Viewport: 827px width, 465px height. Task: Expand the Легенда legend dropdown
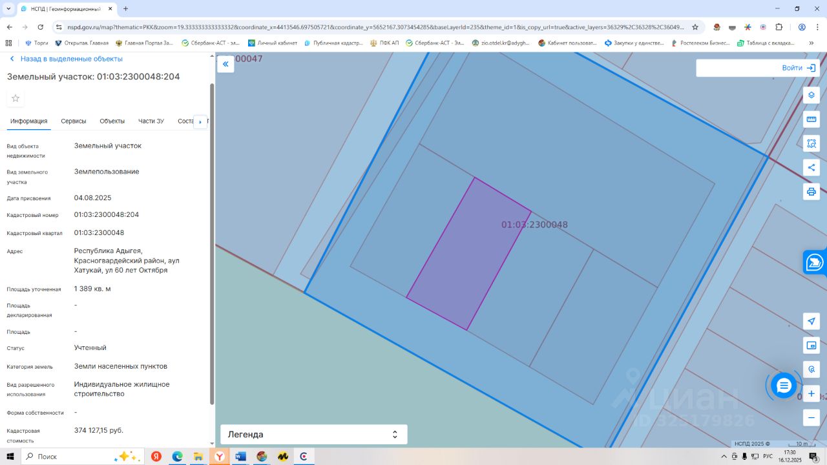(x=314, y=435)
